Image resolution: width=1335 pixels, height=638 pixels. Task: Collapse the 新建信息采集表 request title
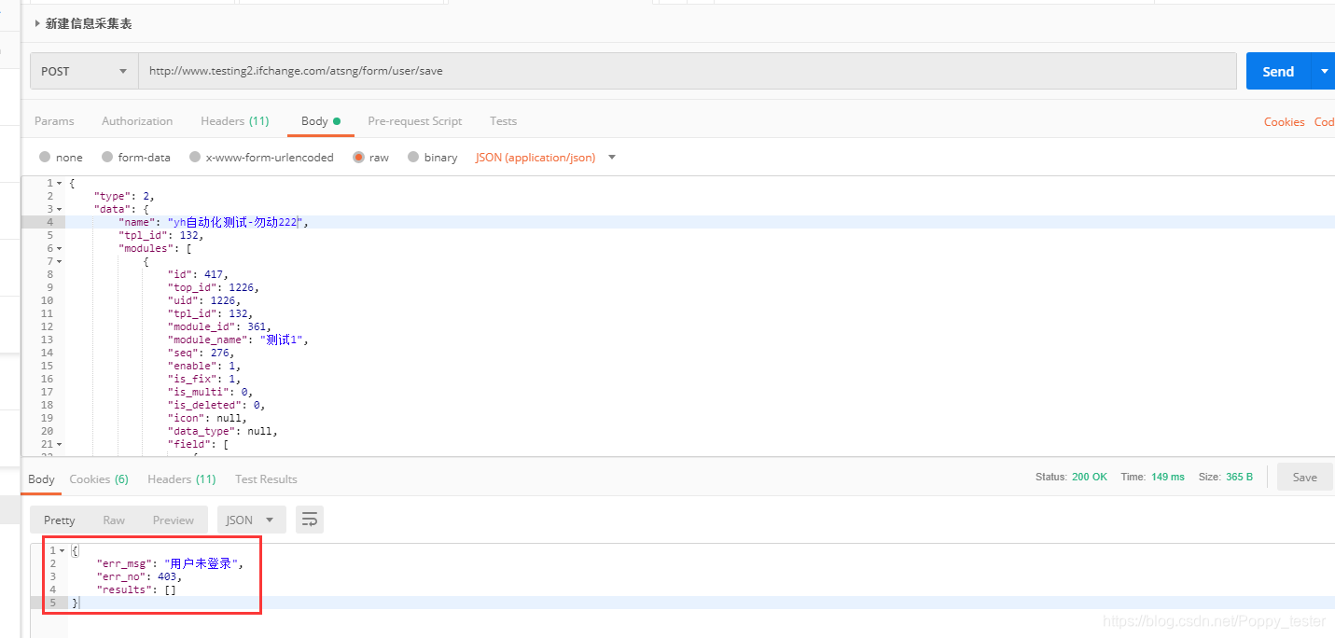[x=37, y=24]
